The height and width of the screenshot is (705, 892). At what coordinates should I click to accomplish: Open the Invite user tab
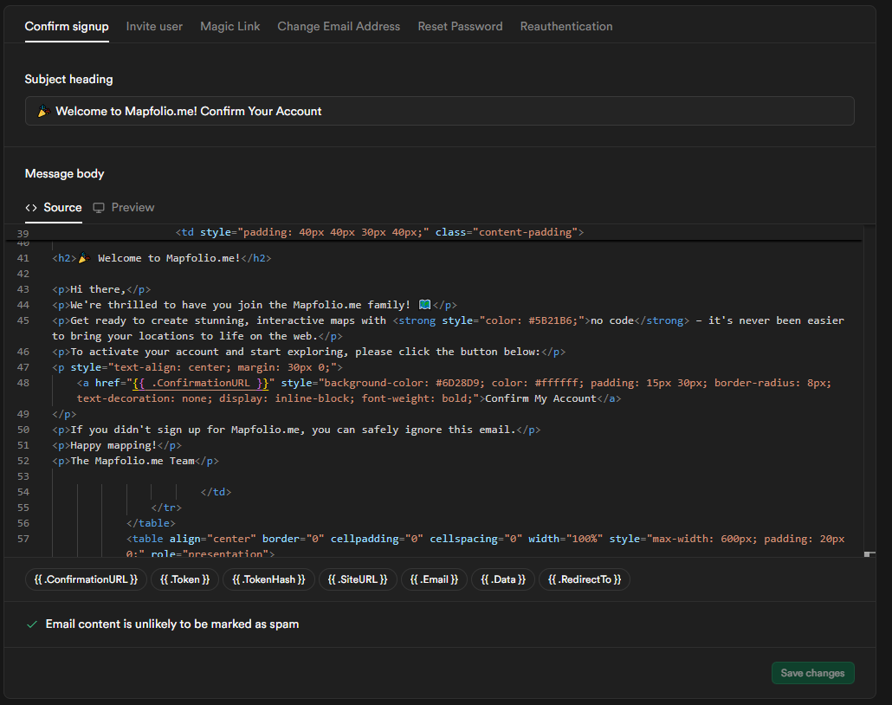pyautogui.click(x=154, y=26)
